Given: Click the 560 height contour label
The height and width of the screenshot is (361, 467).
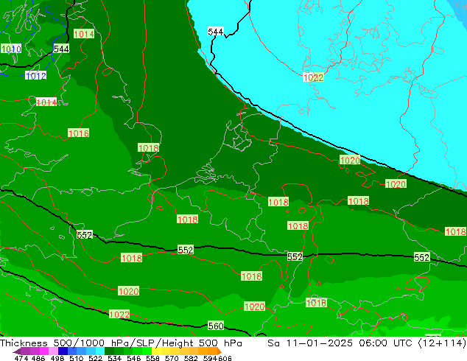Looking at the screenshot, I should (x=216, y=326).
